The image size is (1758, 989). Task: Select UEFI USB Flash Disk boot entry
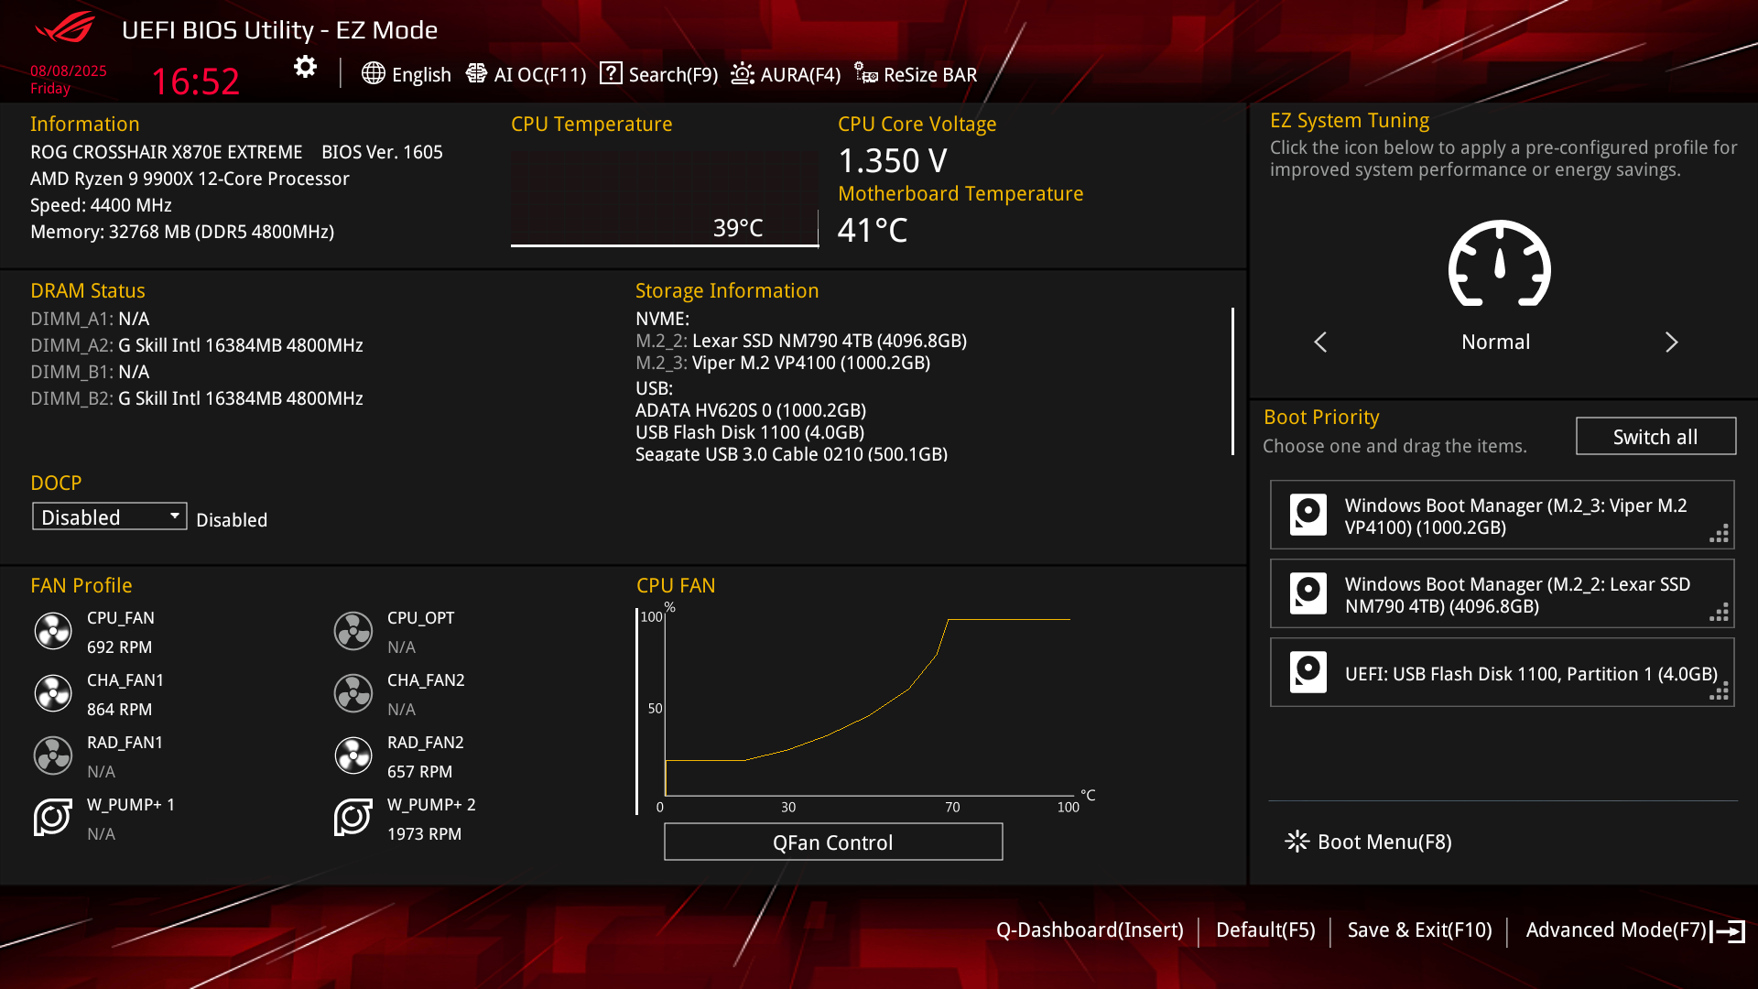pos(1502,672)
